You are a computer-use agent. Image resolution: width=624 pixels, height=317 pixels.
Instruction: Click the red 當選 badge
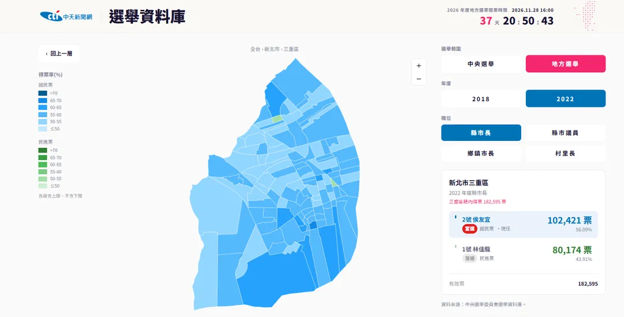click(x=470, y=229)
